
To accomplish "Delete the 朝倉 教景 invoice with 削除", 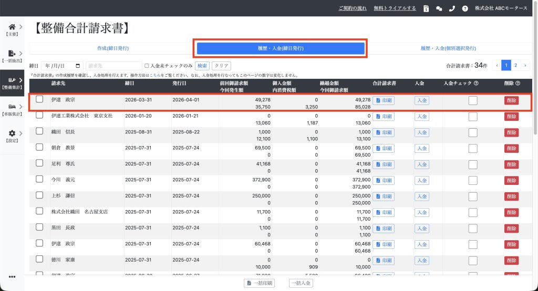I will [511, 149].
